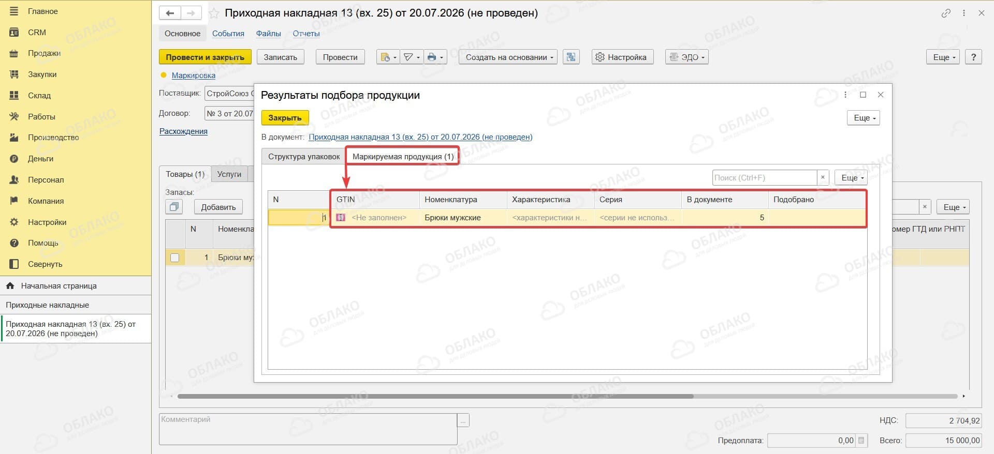Open the Продажи section icon
The height and width of the screenshot is (454, 994).
click(14, 53)
